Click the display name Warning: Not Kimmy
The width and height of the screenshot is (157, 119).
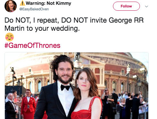tap(48, 3)
